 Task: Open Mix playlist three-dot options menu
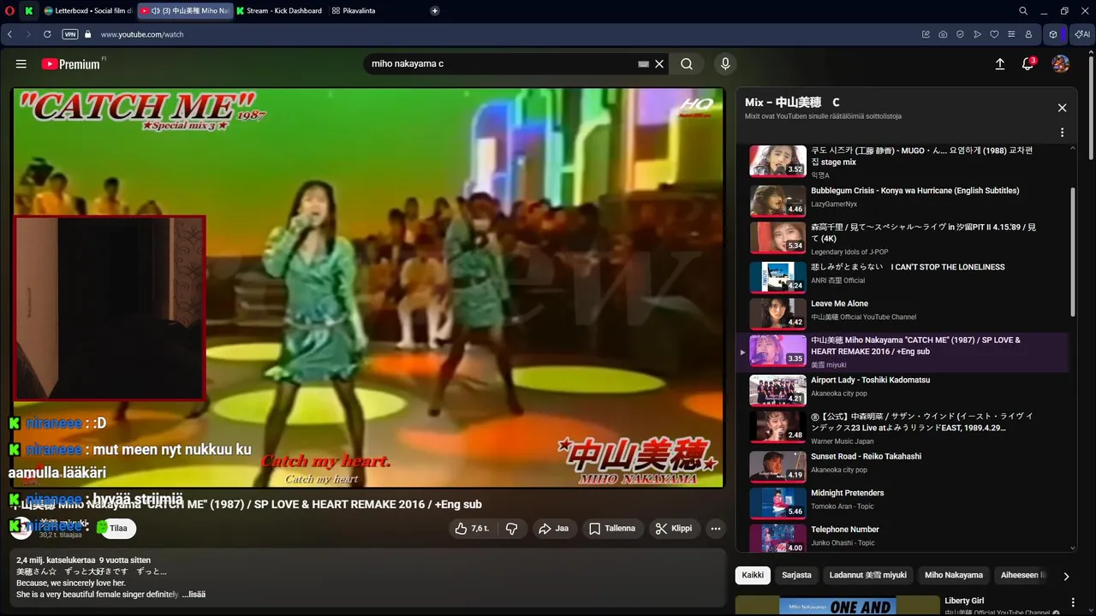(1062, 133)
